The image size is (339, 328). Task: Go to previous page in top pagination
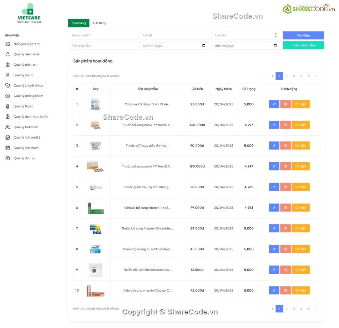(266, 76)
